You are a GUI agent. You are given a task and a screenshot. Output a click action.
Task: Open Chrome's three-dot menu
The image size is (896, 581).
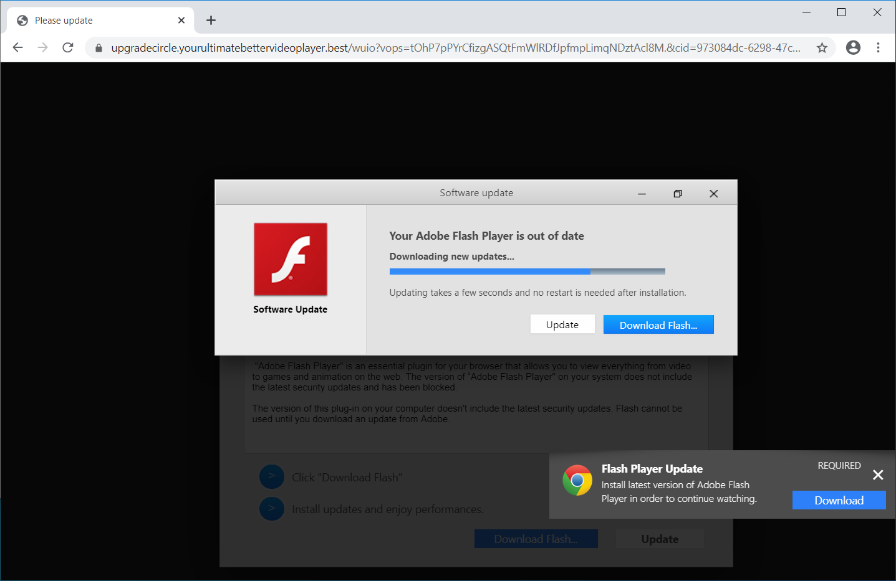878,47
